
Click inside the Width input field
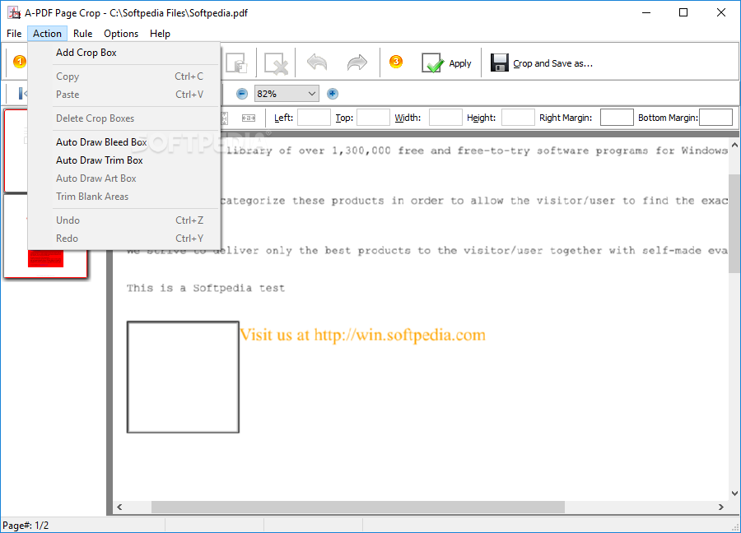[x=445, y=117]
